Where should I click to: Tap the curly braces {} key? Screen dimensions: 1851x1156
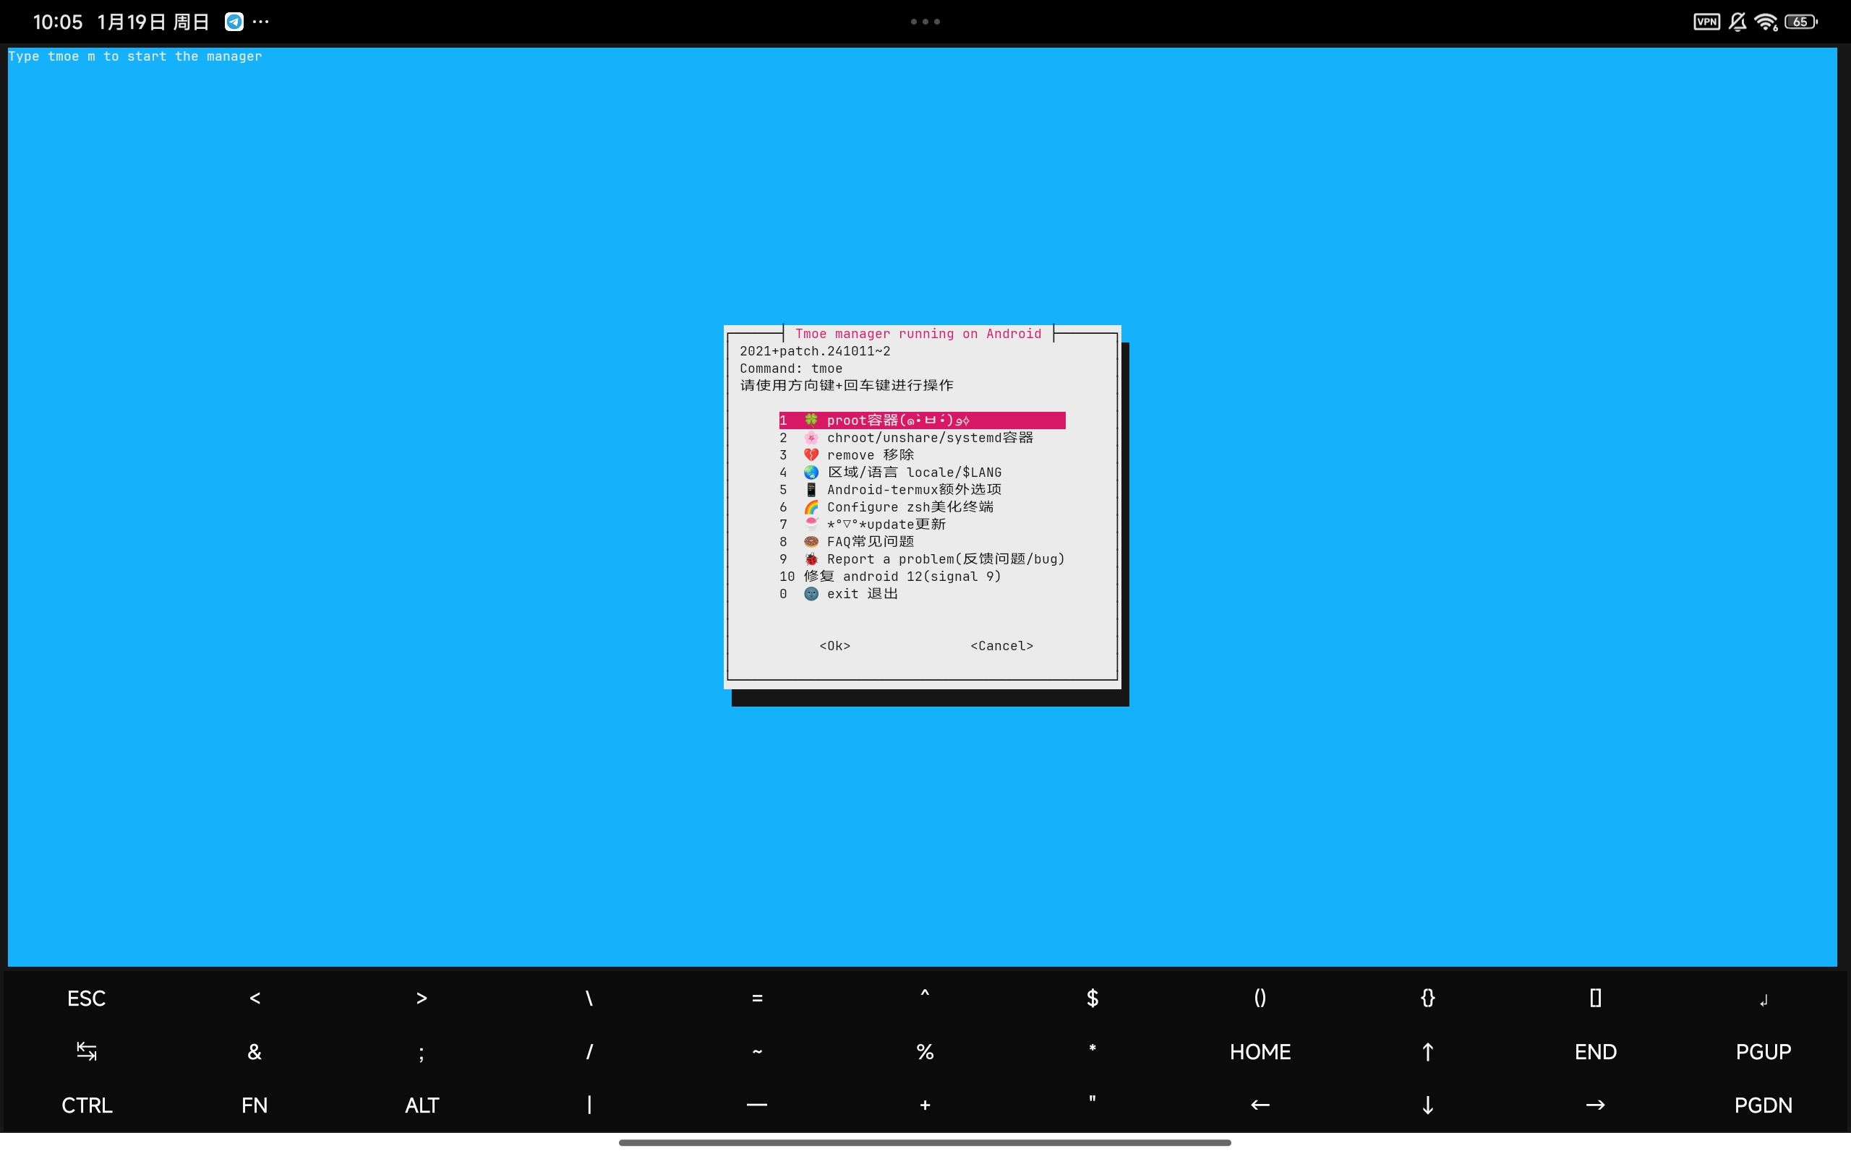click(x=1427, y=998)
